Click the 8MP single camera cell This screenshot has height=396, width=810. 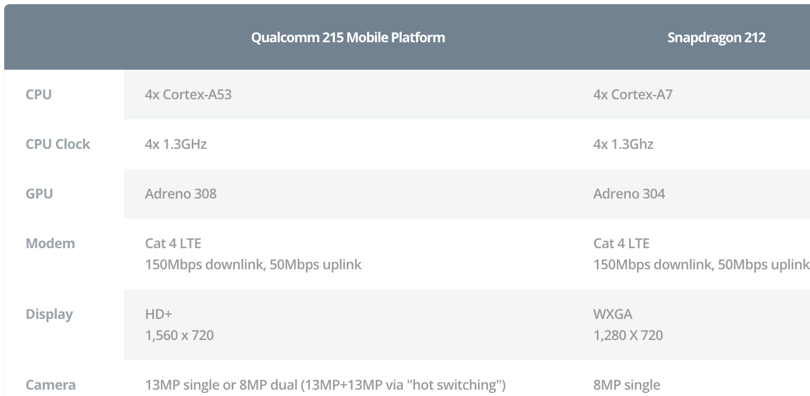click(627, 385)
